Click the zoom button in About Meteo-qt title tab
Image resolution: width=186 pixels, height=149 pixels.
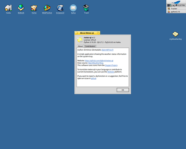98,33
